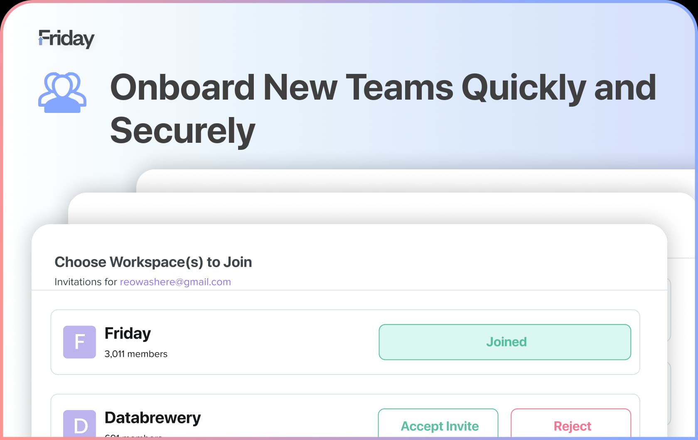698x440 pixels.
Task: Click the Friday logo at top
Action: click(66, 39)
